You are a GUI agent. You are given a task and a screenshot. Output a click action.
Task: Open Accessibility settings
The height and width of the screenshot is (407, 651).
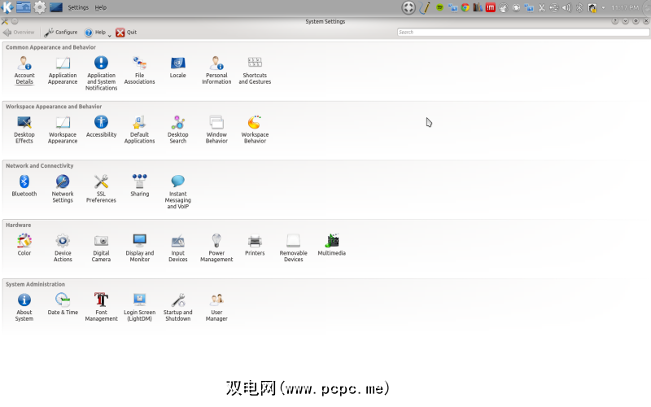[101, 127]
